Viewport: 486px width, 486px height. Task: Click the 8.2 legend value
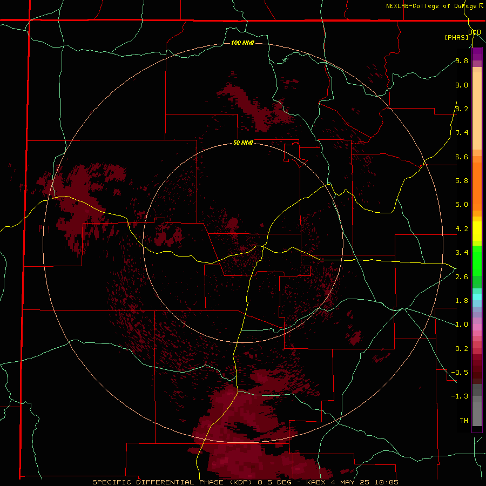(462, 109)
